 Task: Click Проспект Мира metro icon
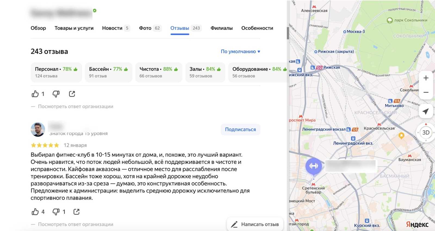coord(300,116)
